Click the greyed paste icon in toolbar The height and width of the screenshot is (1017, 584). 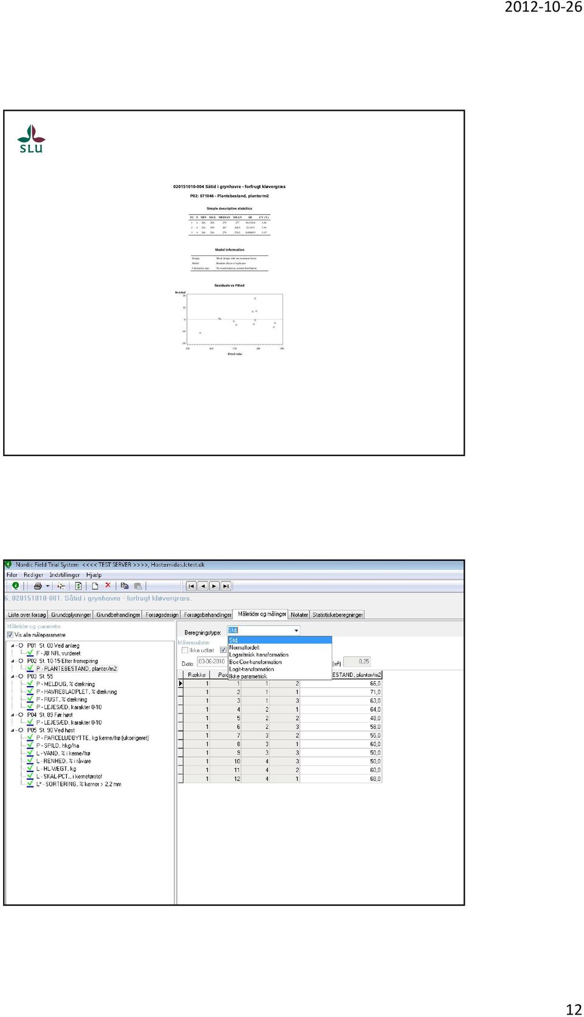138,586
